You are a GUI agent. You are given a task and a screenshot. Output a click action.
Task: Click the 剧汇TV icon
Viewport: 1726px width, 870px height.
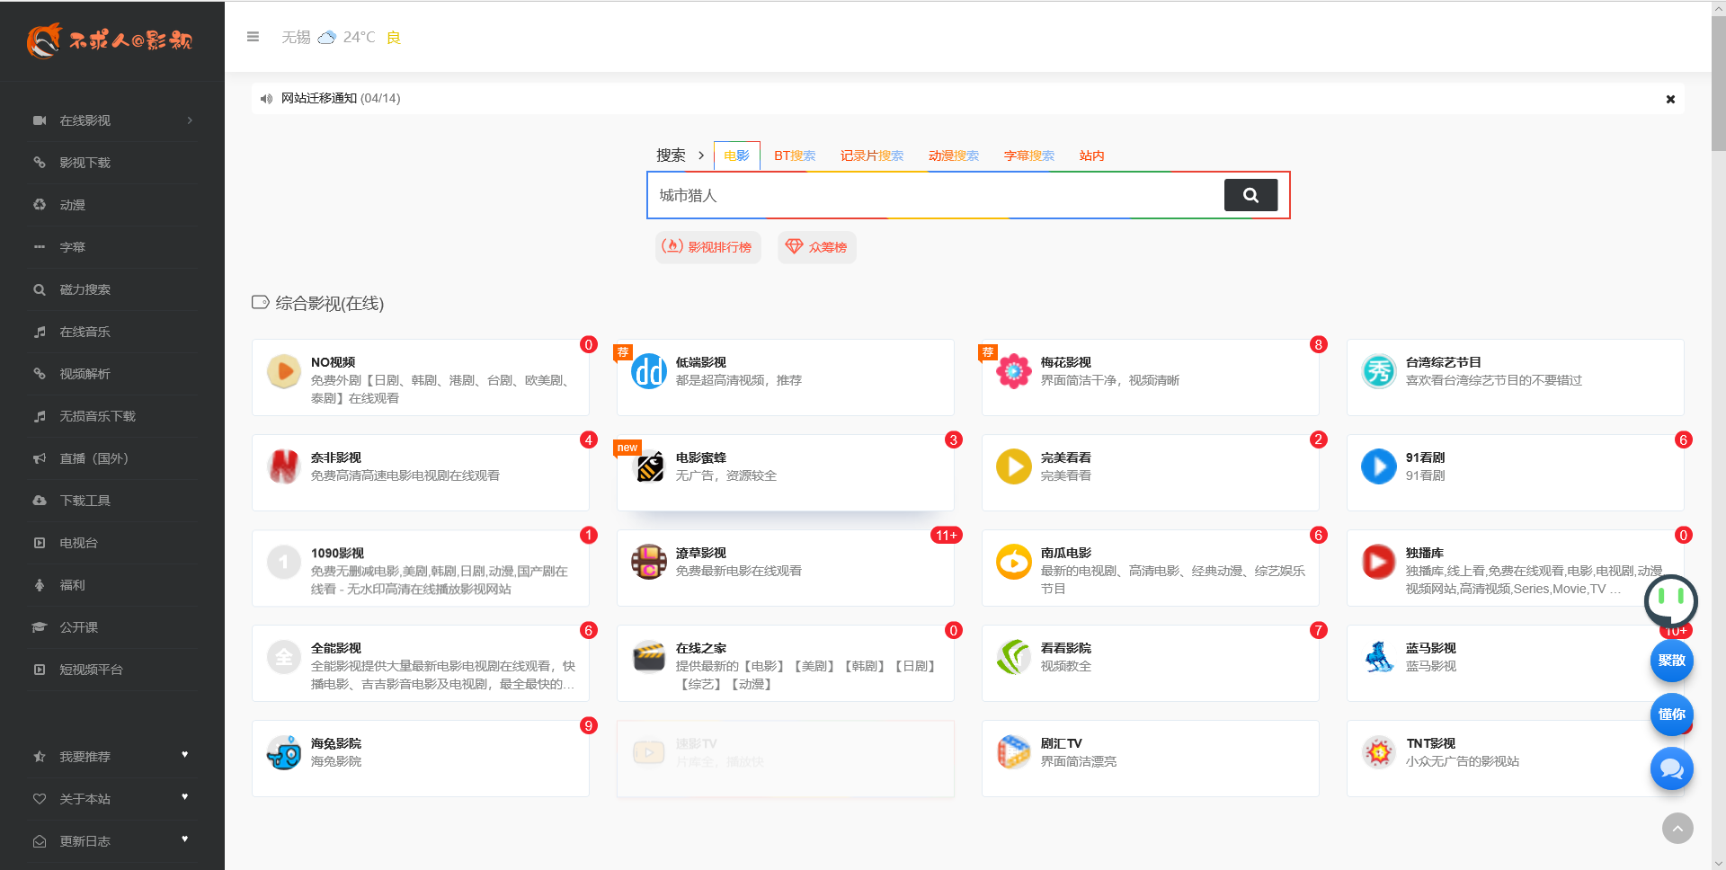1014,752
